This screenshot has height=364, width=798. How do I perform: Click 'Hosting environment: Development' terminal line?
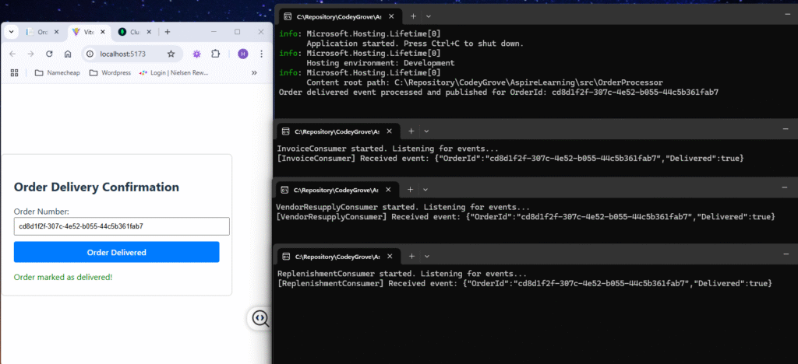pyautogui.click(x=380, y=63)
